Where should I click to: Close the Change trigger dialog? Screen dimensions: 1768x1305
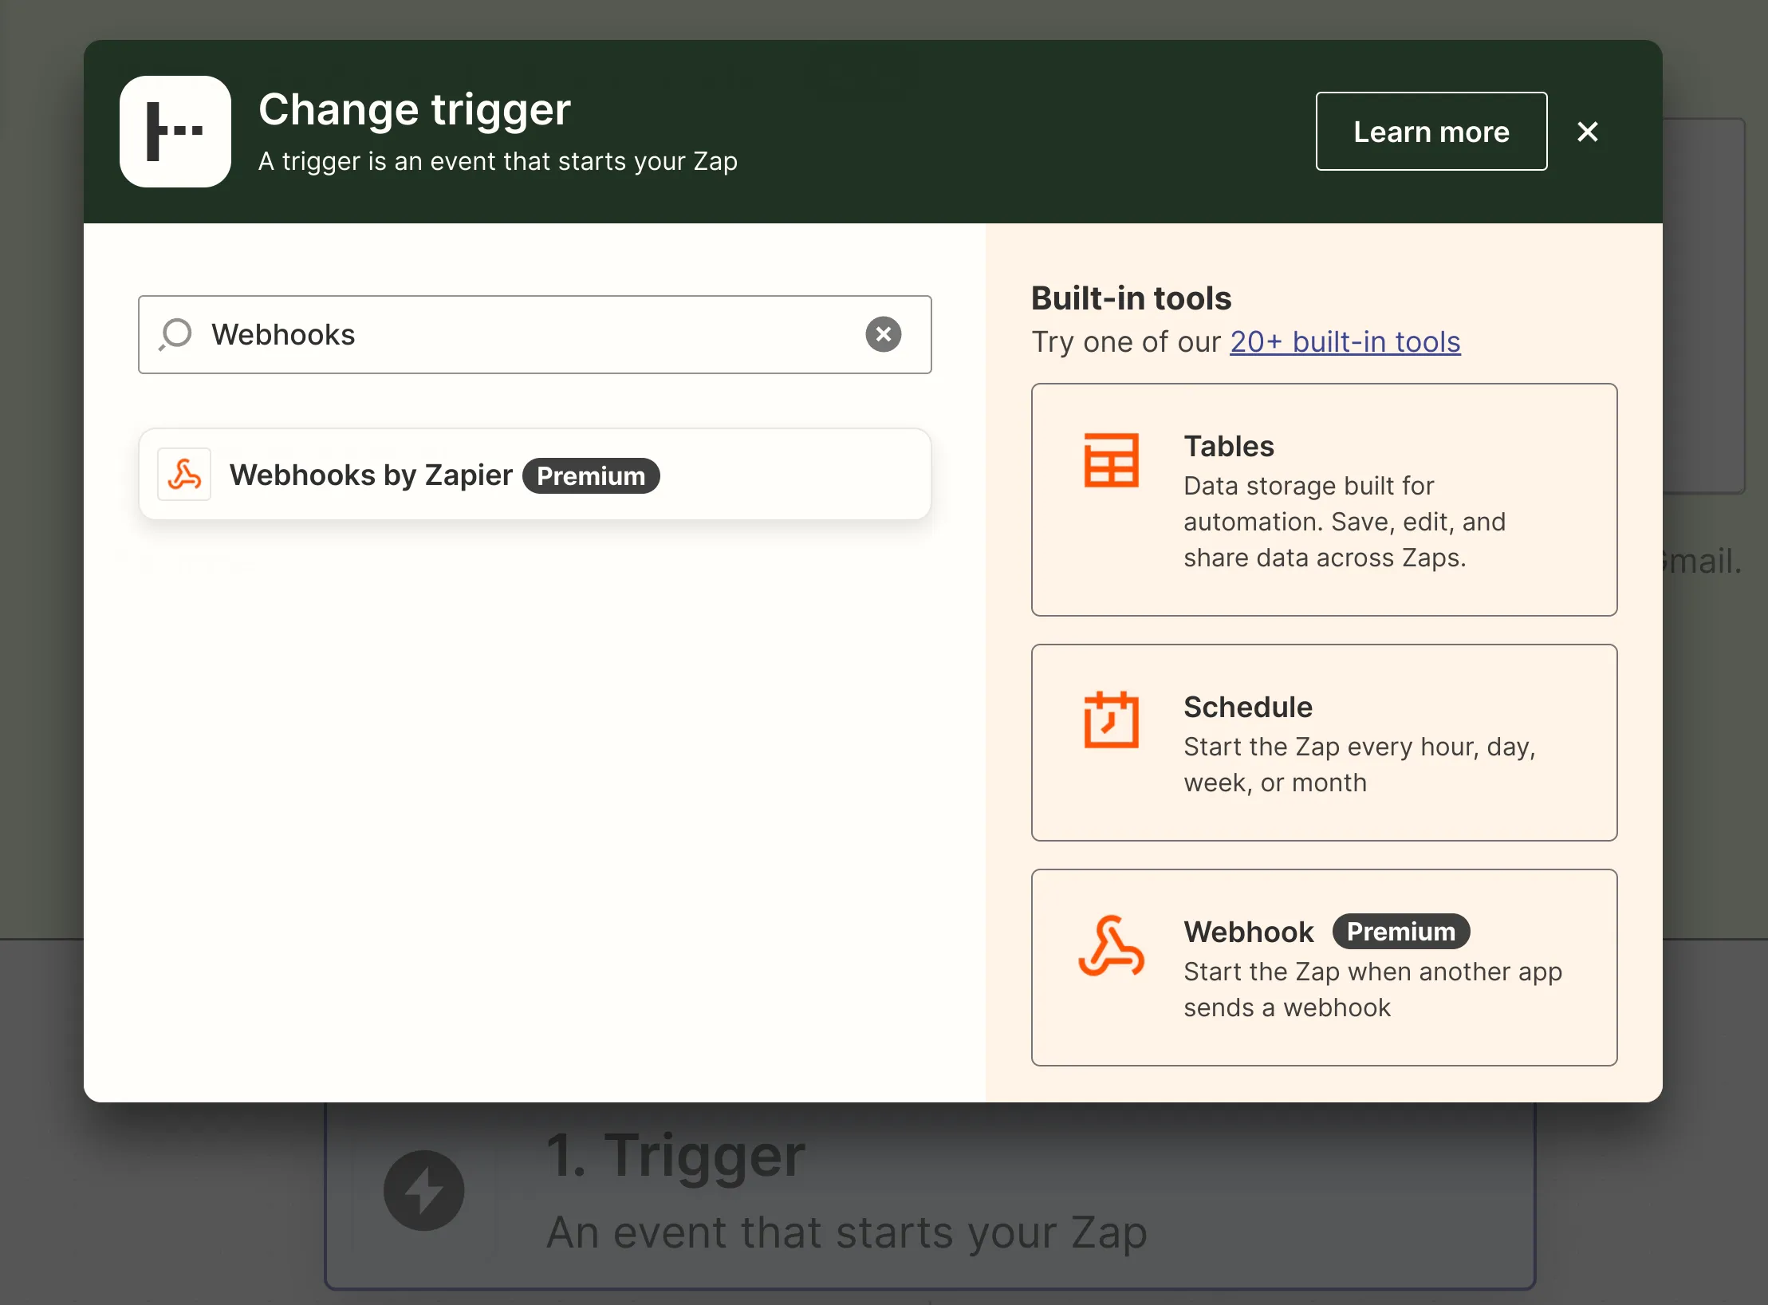click(1588, 132)
